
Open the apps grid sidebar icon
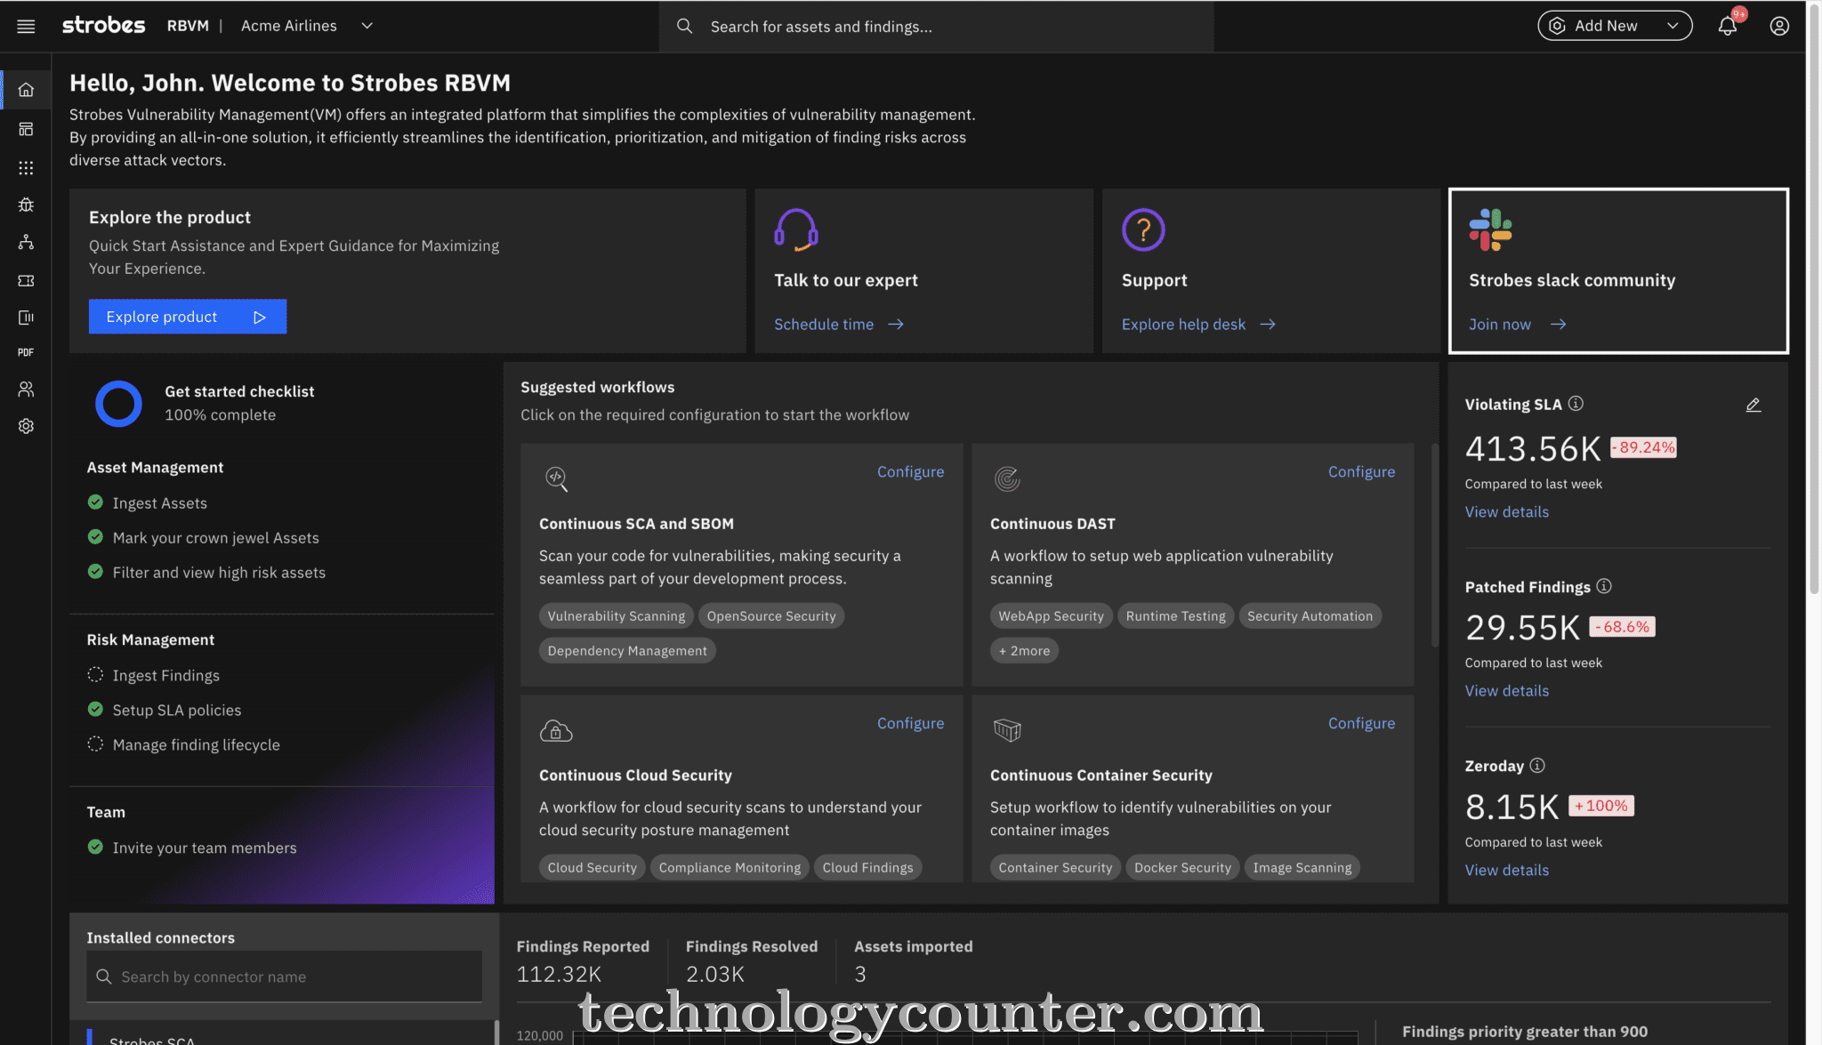(26, 167)
